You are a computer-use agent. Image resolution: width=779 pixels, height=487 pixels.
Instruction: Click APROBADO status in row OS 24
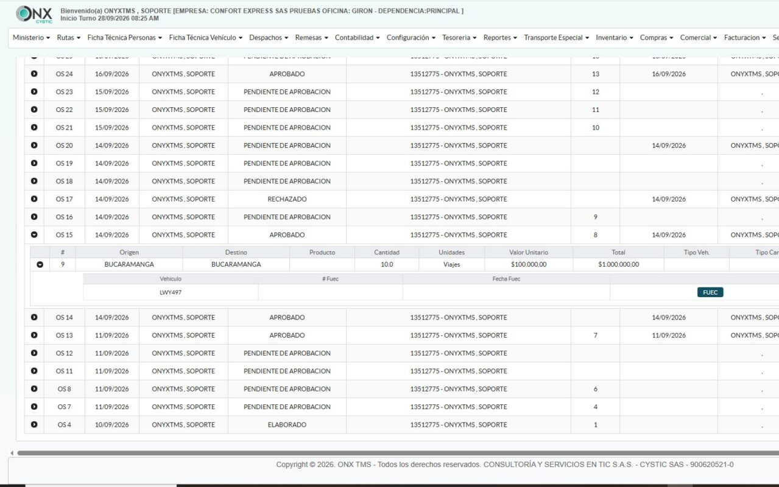coord(287,74)
